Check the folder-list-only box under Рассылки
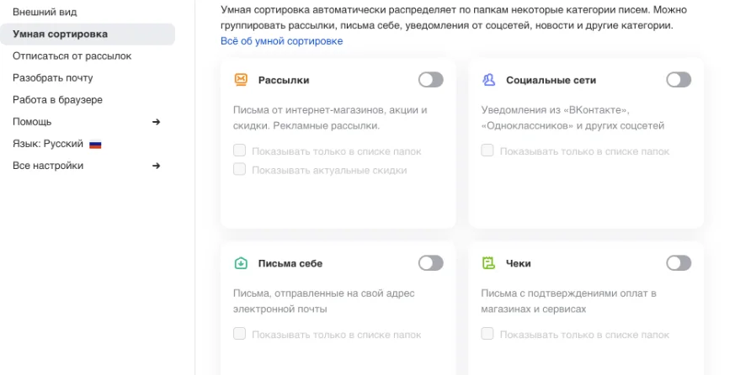This screenshot has width=735, height=375. pos(240,151)
